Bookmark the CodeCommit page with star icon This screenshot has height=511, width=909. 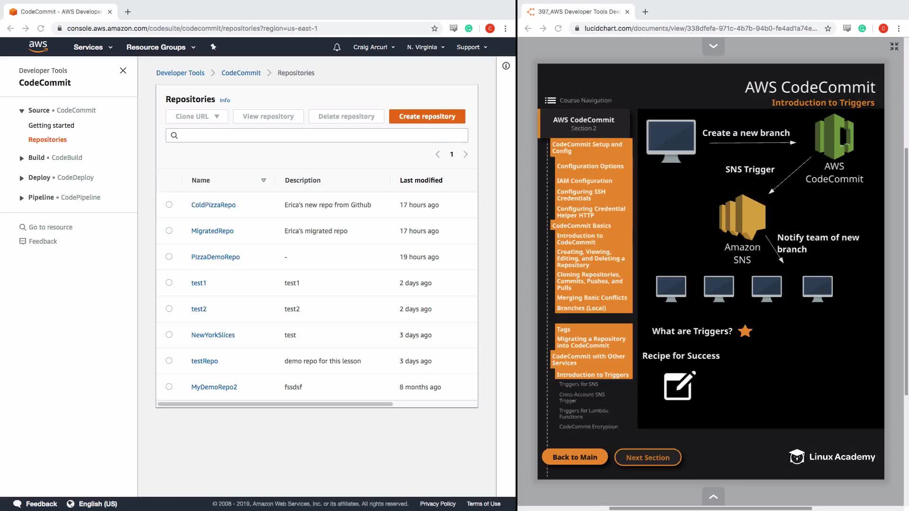[x=435, y=28]
